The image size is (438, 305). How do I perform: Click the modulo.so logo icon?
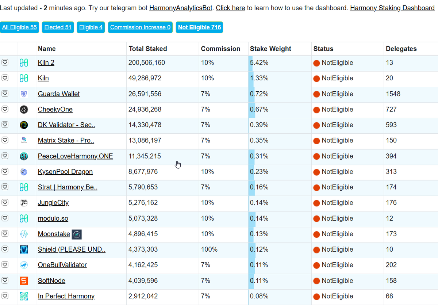24,218
